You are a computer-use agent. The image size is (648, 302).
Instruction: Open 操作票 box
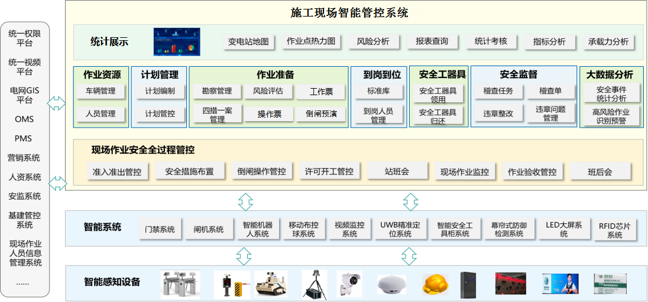click(270, 115)
